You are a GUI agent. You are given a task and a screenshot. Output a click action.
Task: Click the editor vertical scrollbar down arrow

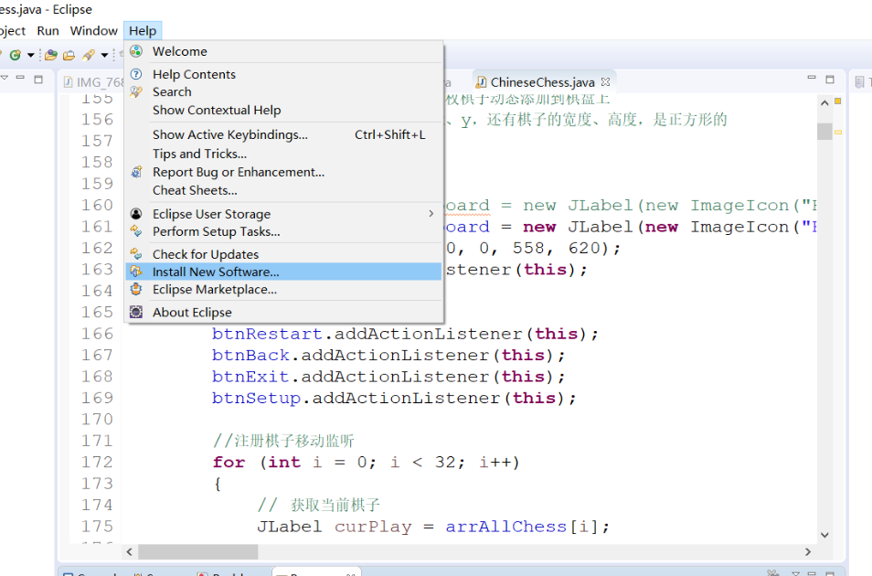click(824, 535)
